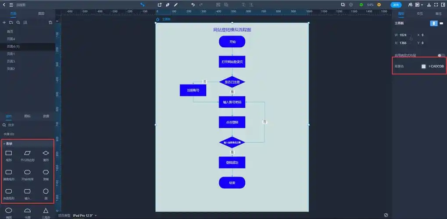447x219 pixels.
Task: Search pages with magnifier icon
Action: coord(18,22)
